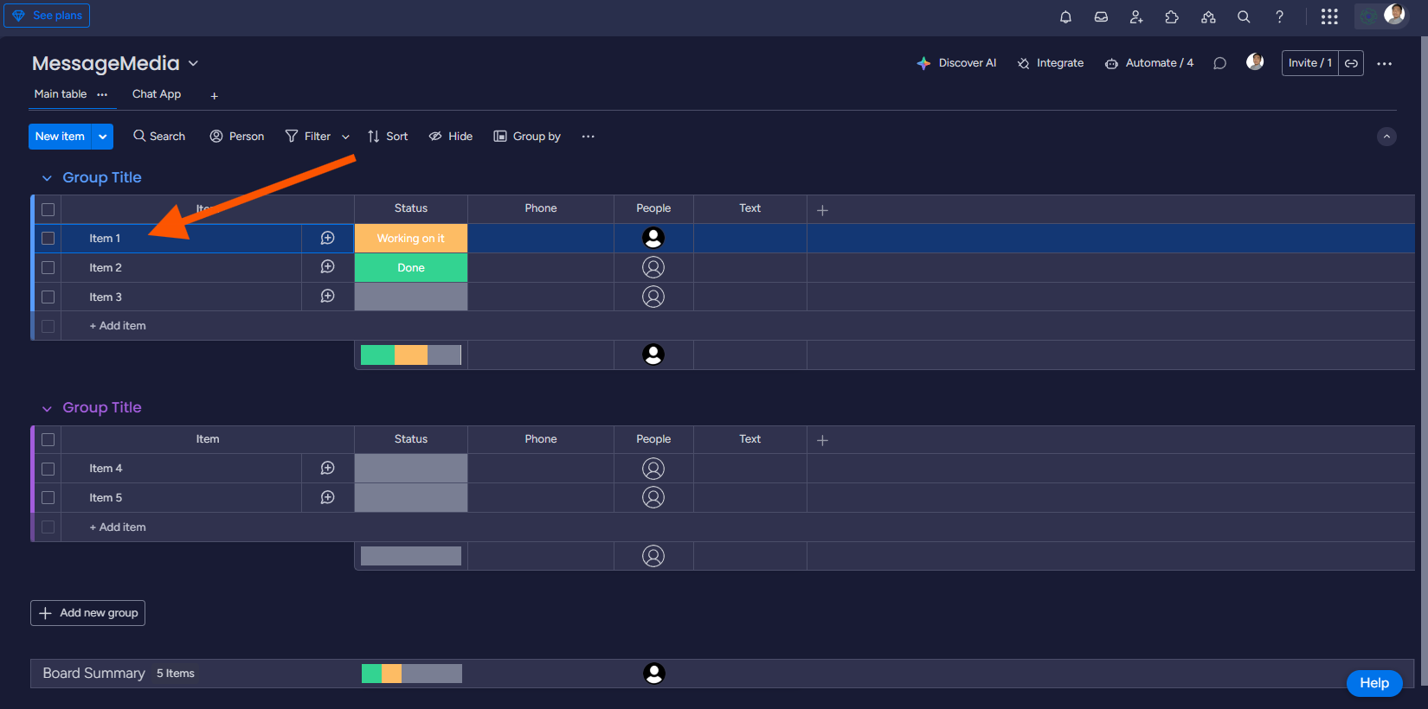1428x709 pixels.
Task: Check the Item 3 checkbox
Action: pyautogui.click(x=48, y=297)
